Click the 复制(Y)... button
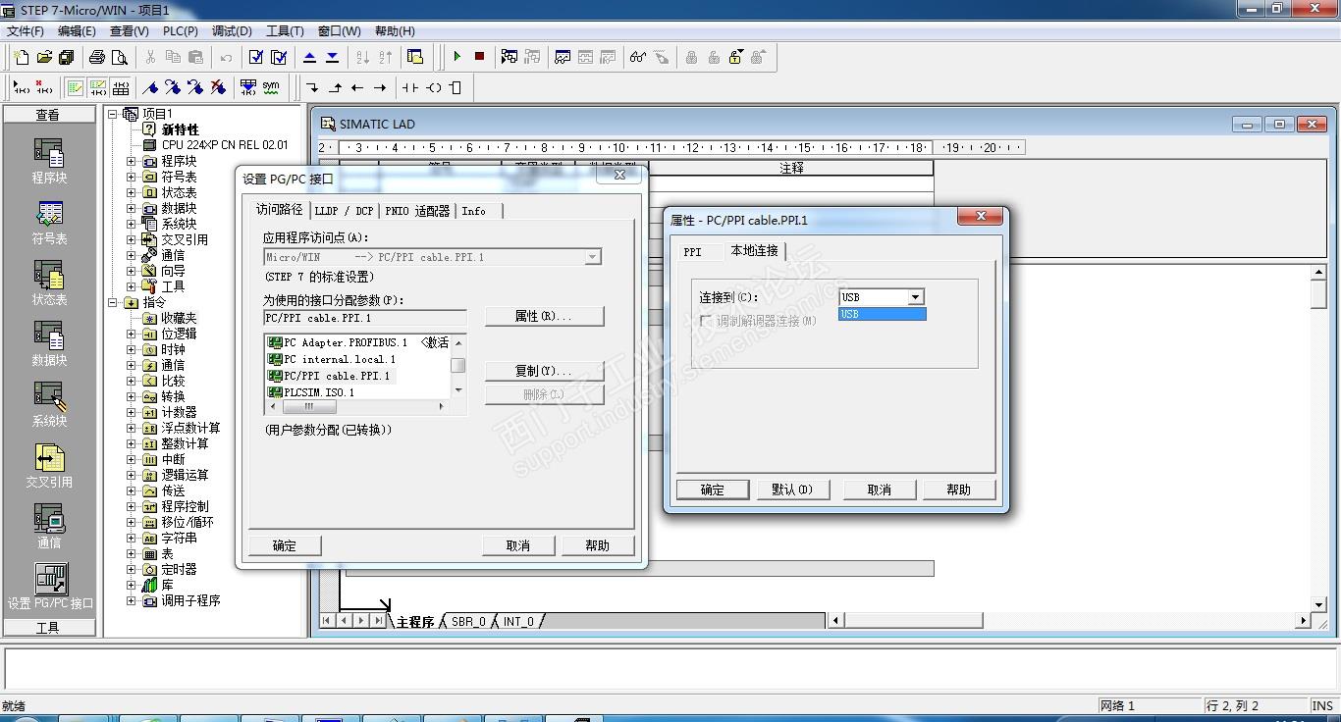 pos(544,371)
